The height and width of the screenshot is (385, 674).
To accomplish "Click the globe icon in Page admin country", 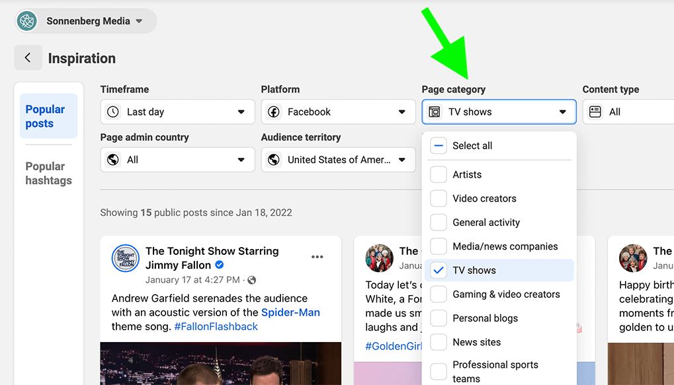I will [x=113, y=160].
